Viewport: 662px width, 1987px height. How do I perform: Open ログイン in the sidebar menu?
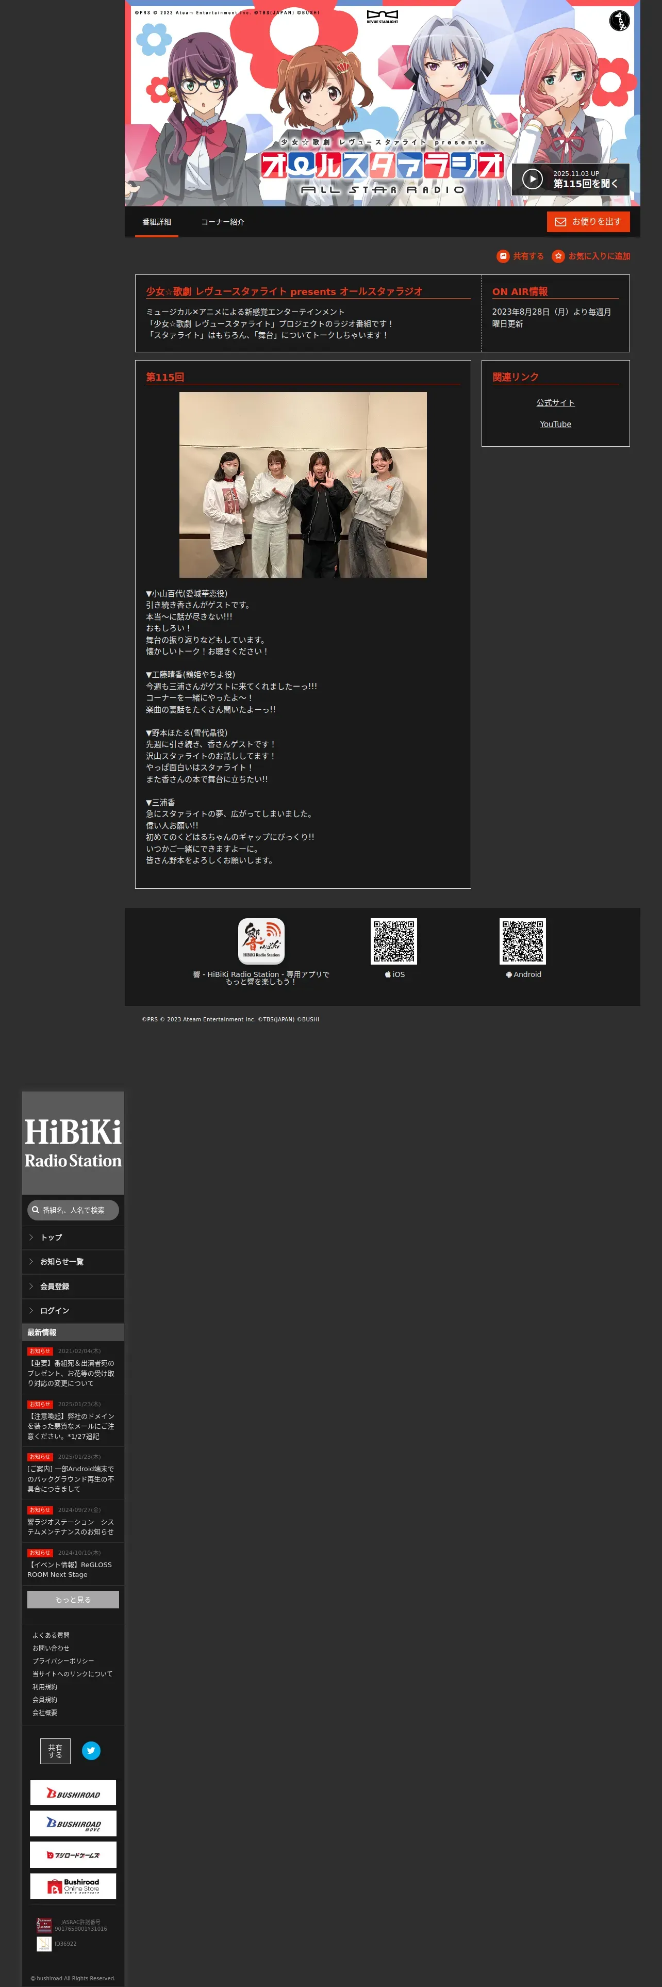(x=73, y=1311)
